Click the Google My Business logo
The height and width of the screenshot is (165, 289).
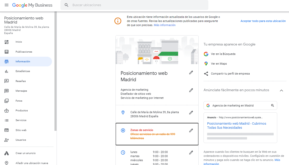pos(32,5)
